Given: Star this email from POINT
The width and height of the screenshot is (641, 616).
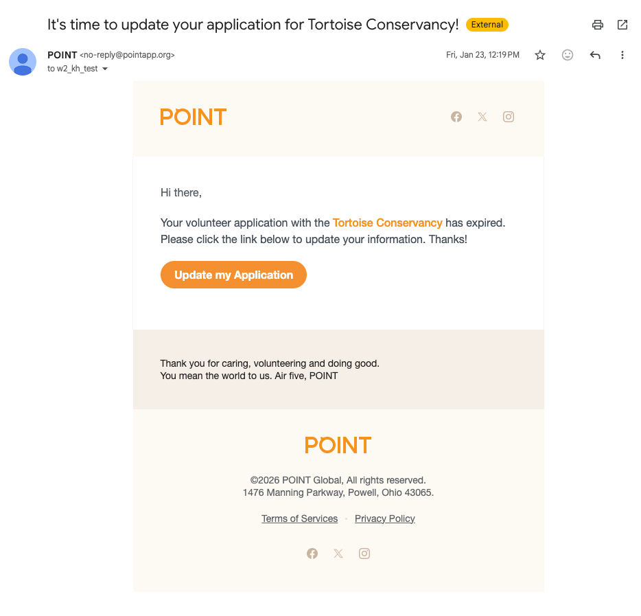Looking at the screenshot, I should click(x=540, y=55).
